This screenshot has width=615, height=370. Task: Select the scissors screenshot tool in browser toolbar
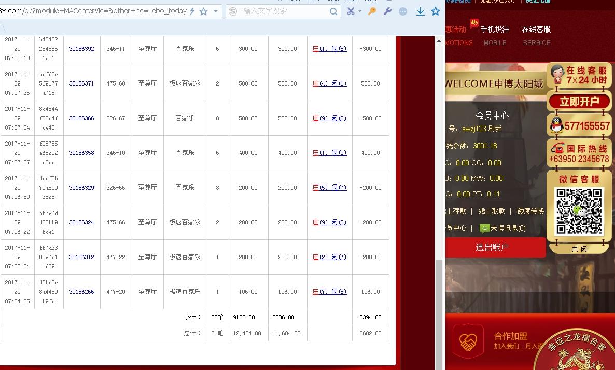[351, 11]
